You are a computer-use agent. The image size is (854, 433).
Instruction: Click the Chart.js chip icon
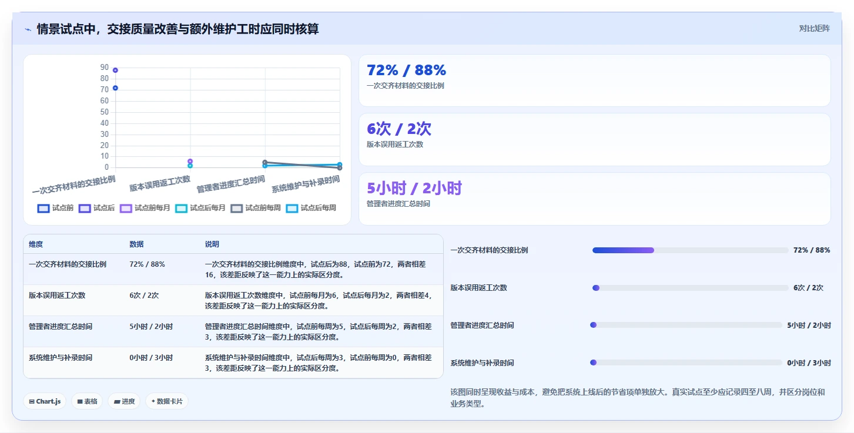click(32, 401)
